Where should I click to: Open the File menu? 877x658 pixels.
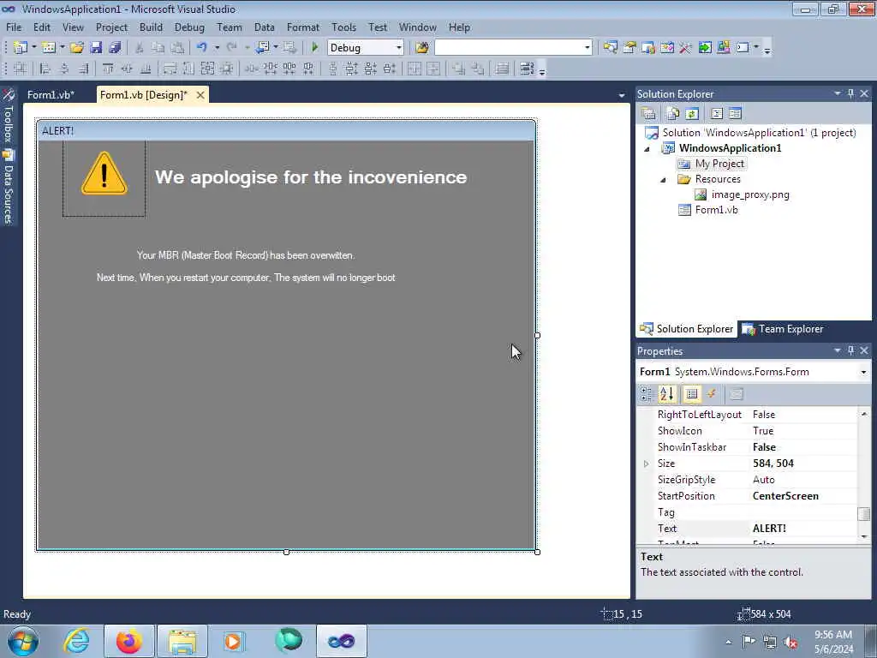(14, 27)
